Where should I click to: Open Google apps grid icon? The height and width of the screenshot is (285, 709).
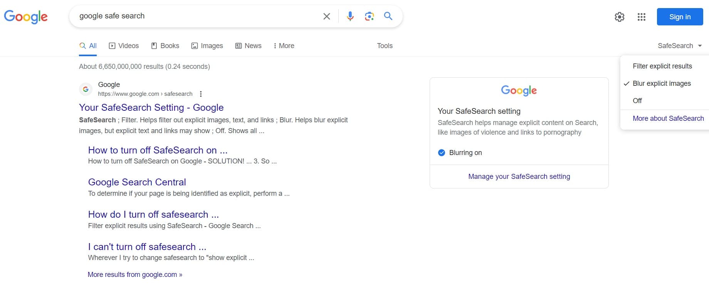642,17
